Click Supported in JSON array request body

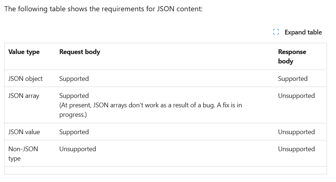[x=74, y=96]
